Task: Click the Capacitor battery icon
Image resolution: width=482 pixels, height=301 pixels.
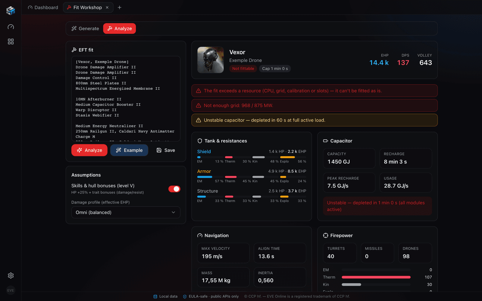Action: [x=326, y=141]
